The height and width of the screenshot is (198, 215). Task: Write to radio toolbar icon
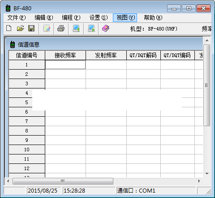click(91, 28)
